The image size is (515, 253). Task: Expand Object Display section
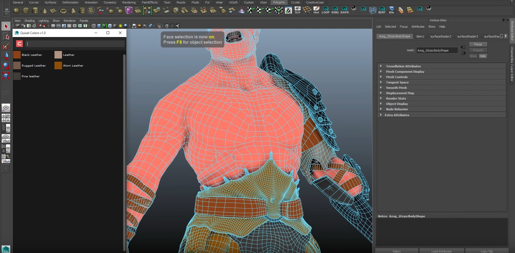[442, 104]
